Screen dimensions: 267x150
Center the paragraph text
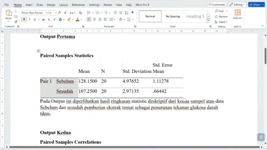(x=94, y=20)
